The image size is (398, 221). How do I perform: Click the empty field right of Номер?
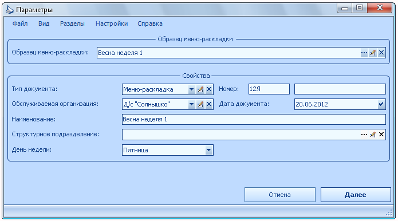(340, 89)
